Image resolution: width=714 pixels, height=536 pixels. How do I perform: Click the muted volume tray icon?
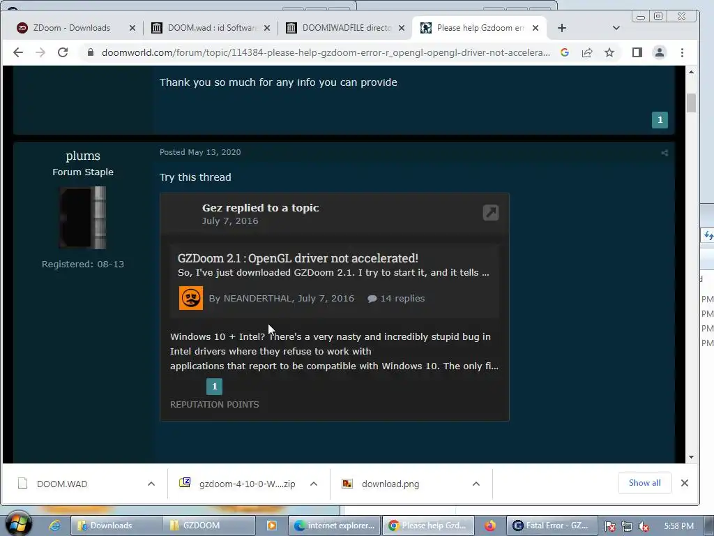tap(644, 526)
